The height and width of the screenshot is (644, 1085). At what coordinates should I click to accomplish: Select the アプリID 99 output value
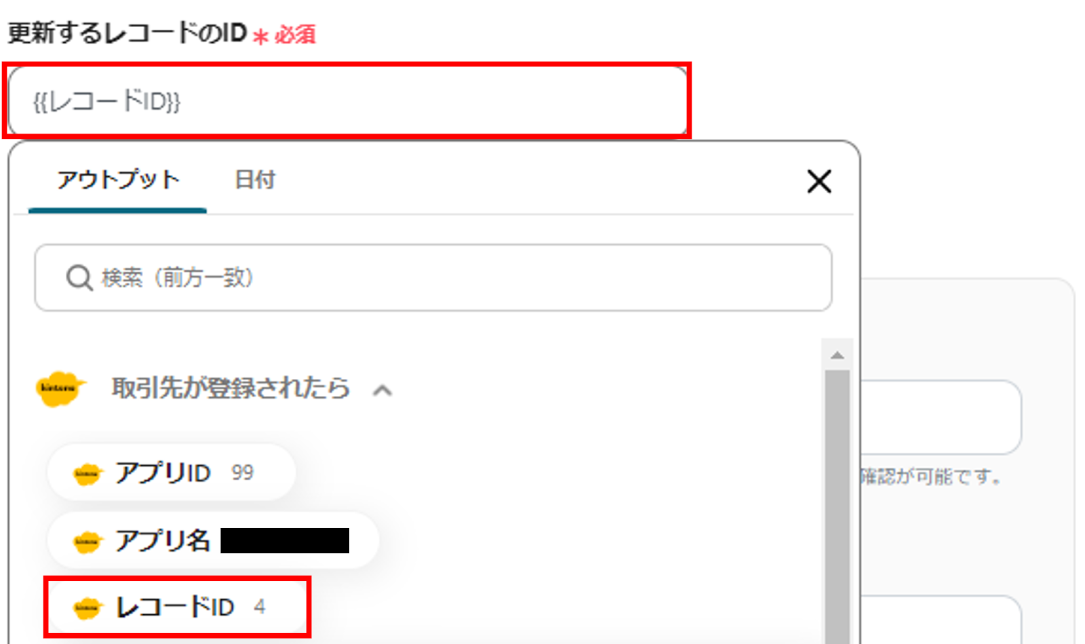tap(172, 472)
